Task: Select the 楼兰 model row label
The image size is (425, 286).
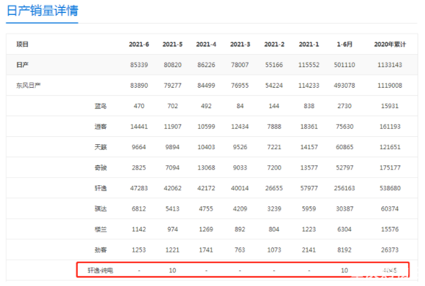Action: (101, 229)
